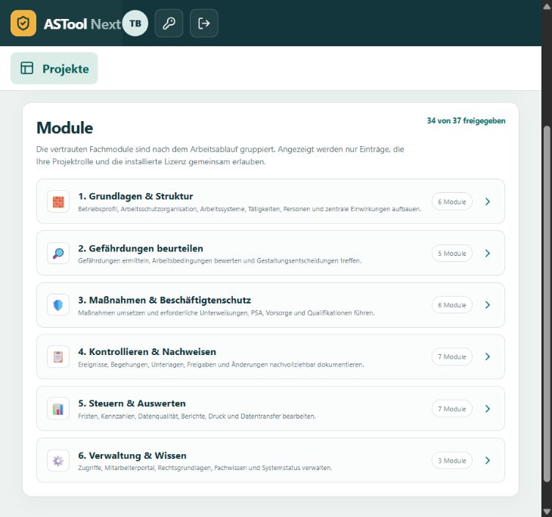Click the brick wall Grundlagen icon
The width and height of the screenshot is (552, 517).
tap(58, 202)
